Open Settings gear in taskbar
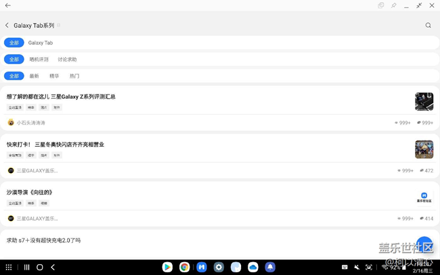The width and height of the screenshot is (440, 275). pos(219,268)
